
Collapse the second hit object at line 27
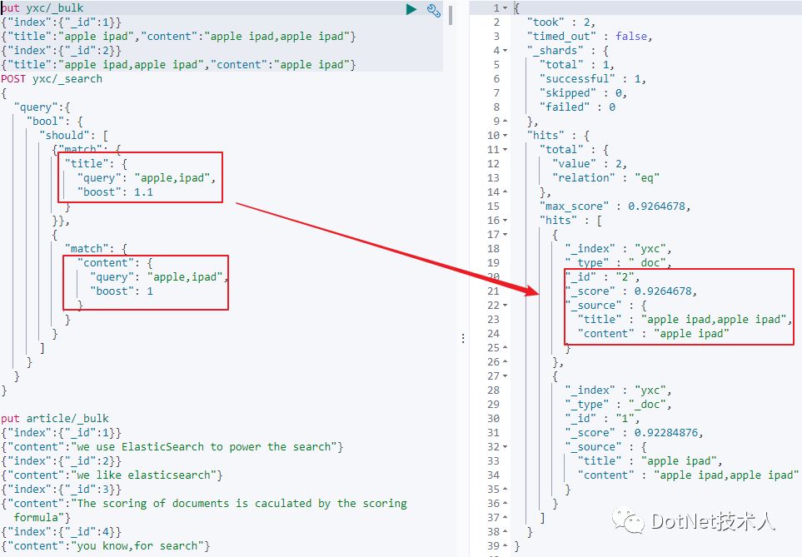click(506, 376)
